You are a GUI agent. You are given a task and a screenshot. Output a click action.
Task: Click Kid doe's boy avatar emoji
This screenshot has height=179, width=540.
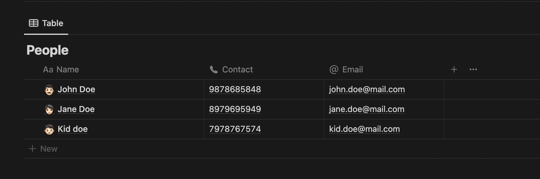point(49,129)
